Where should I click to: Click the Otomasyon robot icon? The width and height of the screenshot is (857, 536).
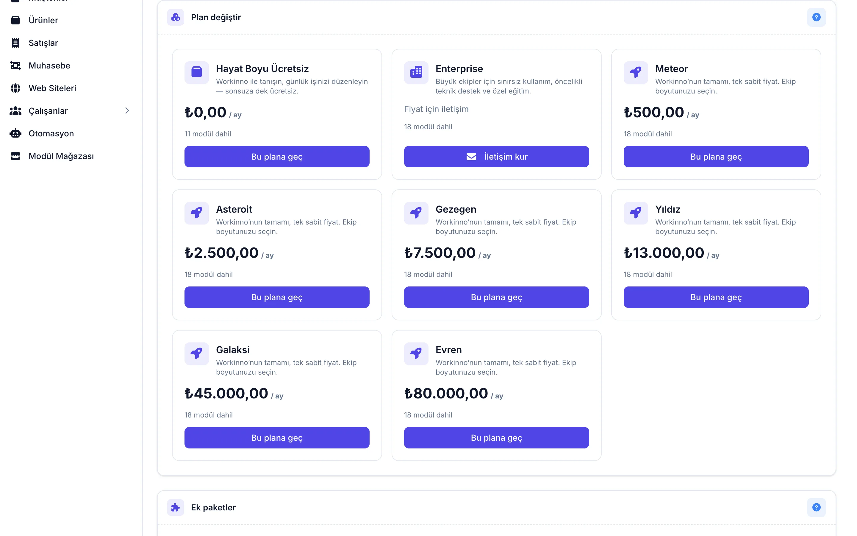pos(15,134)
